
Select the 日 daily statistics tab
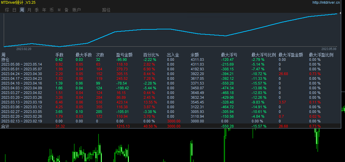pyautogui.click(x=14, y=10)
